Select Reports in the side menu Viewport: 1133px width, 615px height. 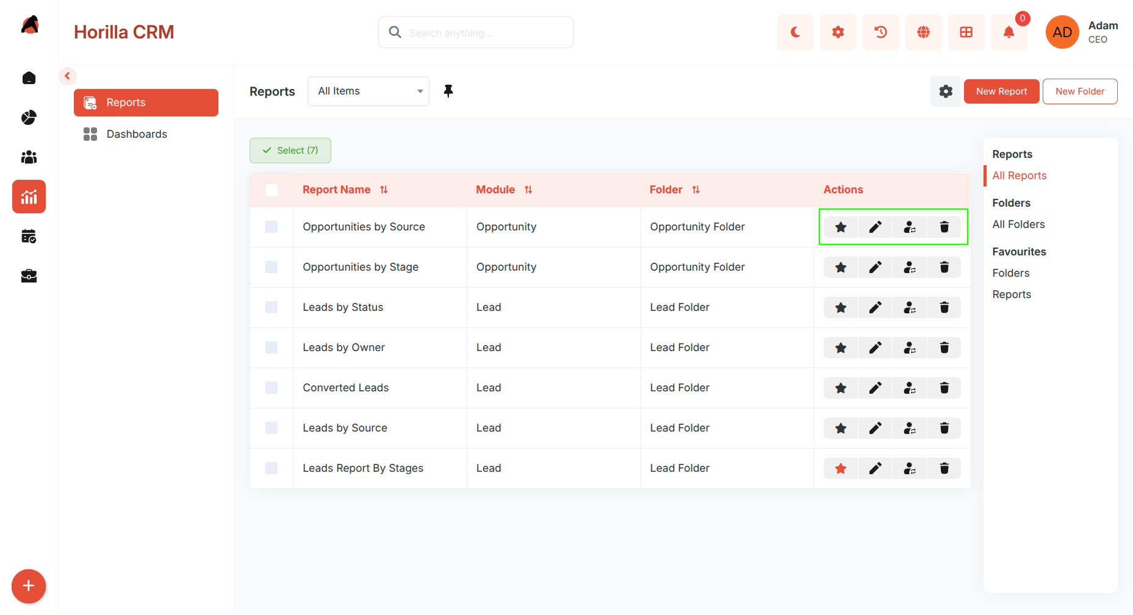[x=146, y=102]
